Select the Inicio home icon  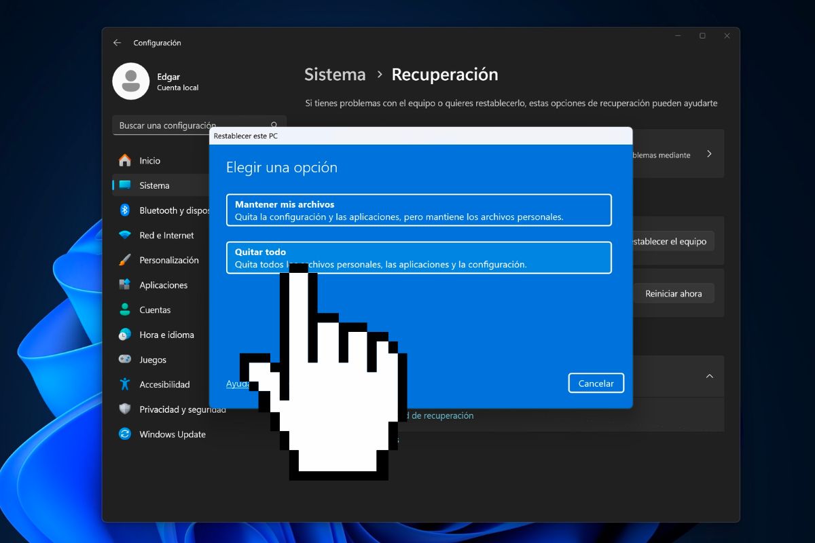[124, 160]
